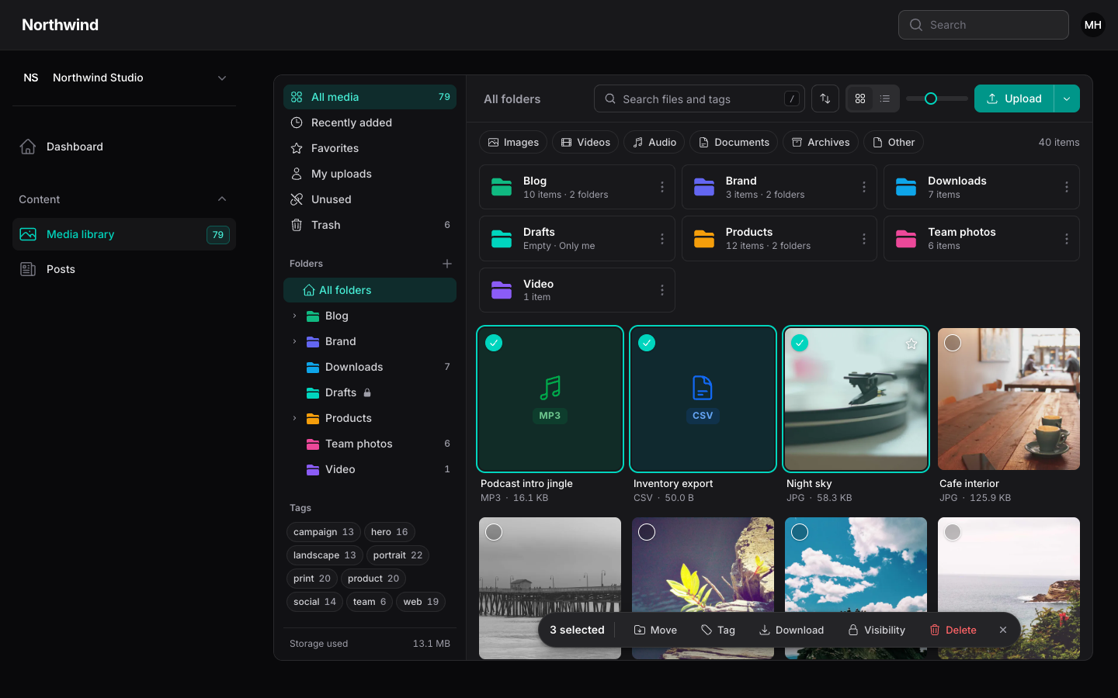1118x698 pixels.
Task: Delete the selected items
Action: click(x=953, y=630)
